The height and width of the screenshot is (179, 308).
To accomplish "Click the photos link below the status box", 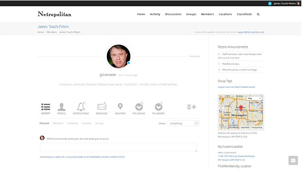I will pyautogui.click(x=48, y=157).
